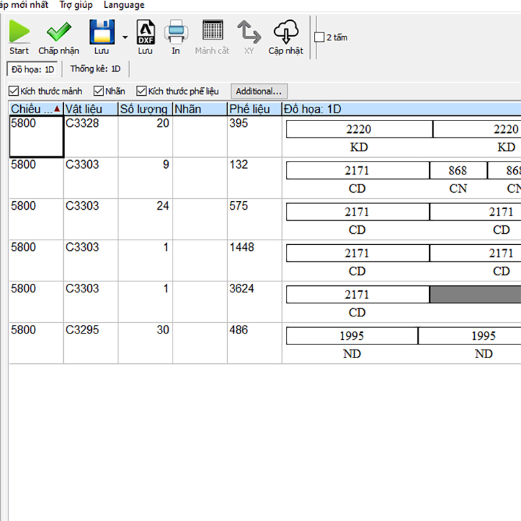
Task: Click the Additional... button
Action: pos(259,91)
